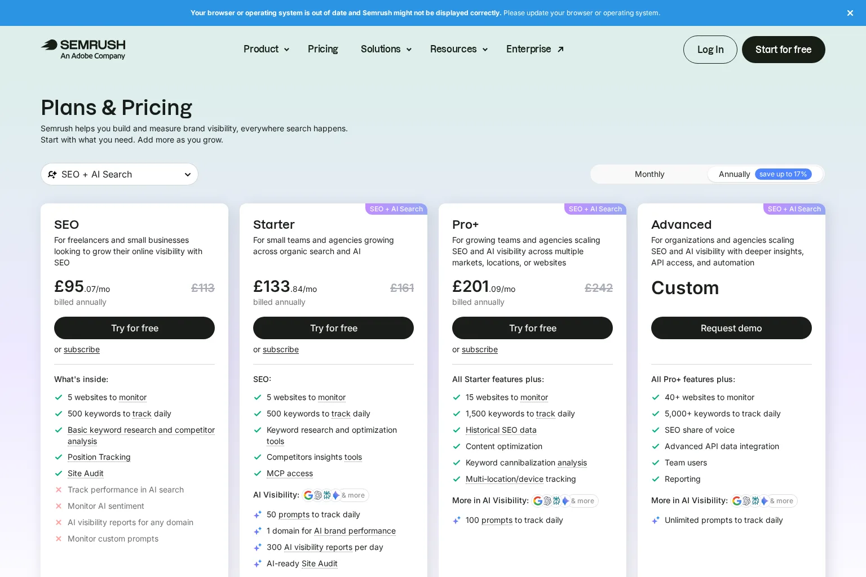Click the Google icon in Pro+ AI Visibility

pyautogui.click(x=538, y=501)
